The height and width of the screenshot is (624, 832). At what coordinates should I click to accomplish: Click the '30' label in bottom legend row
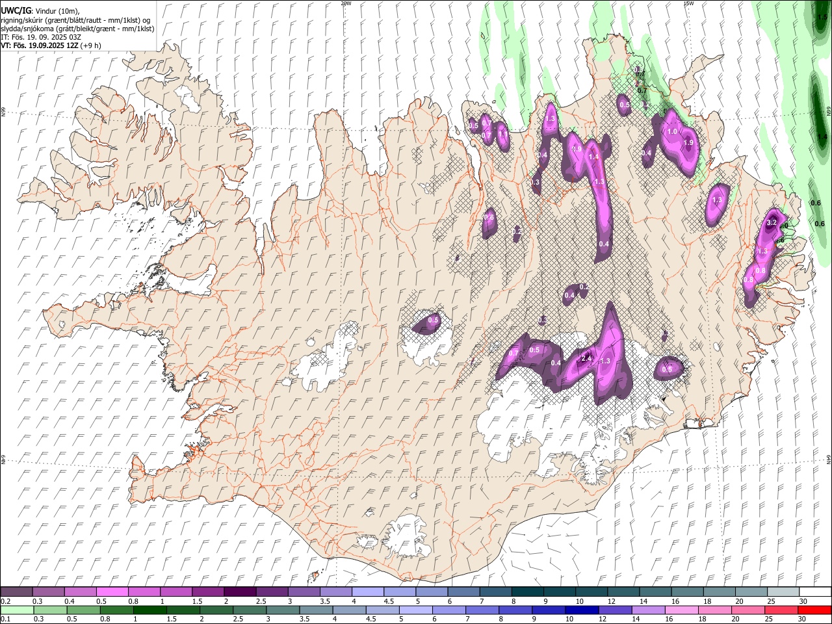(x=801, y=618)
